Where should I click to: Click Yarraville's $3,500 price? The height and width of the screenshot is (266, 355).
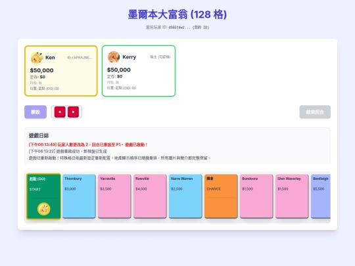click(x=106, y=189)
